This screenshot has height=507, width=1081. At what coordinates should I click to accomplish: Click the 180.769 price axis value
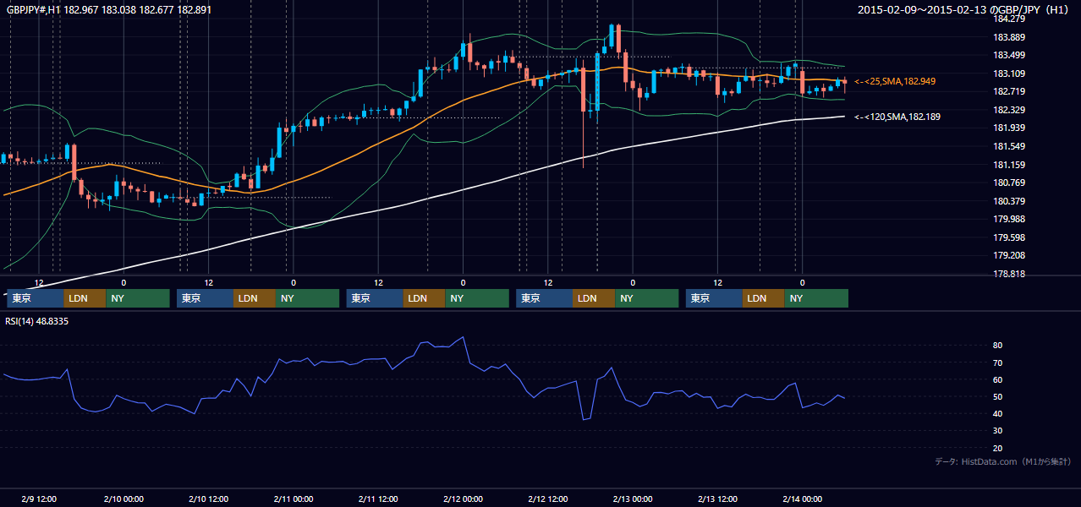coord(1008,183)
